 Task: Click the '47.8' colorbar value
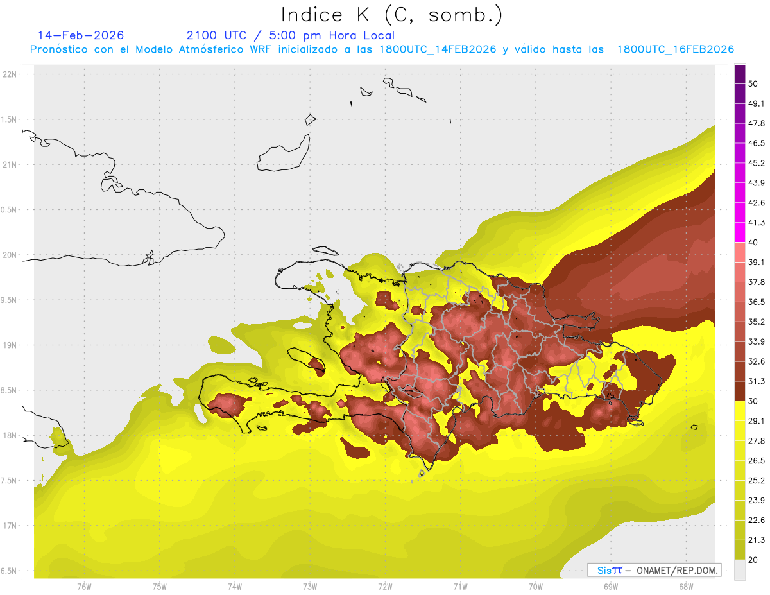click(x=757, y=123)
